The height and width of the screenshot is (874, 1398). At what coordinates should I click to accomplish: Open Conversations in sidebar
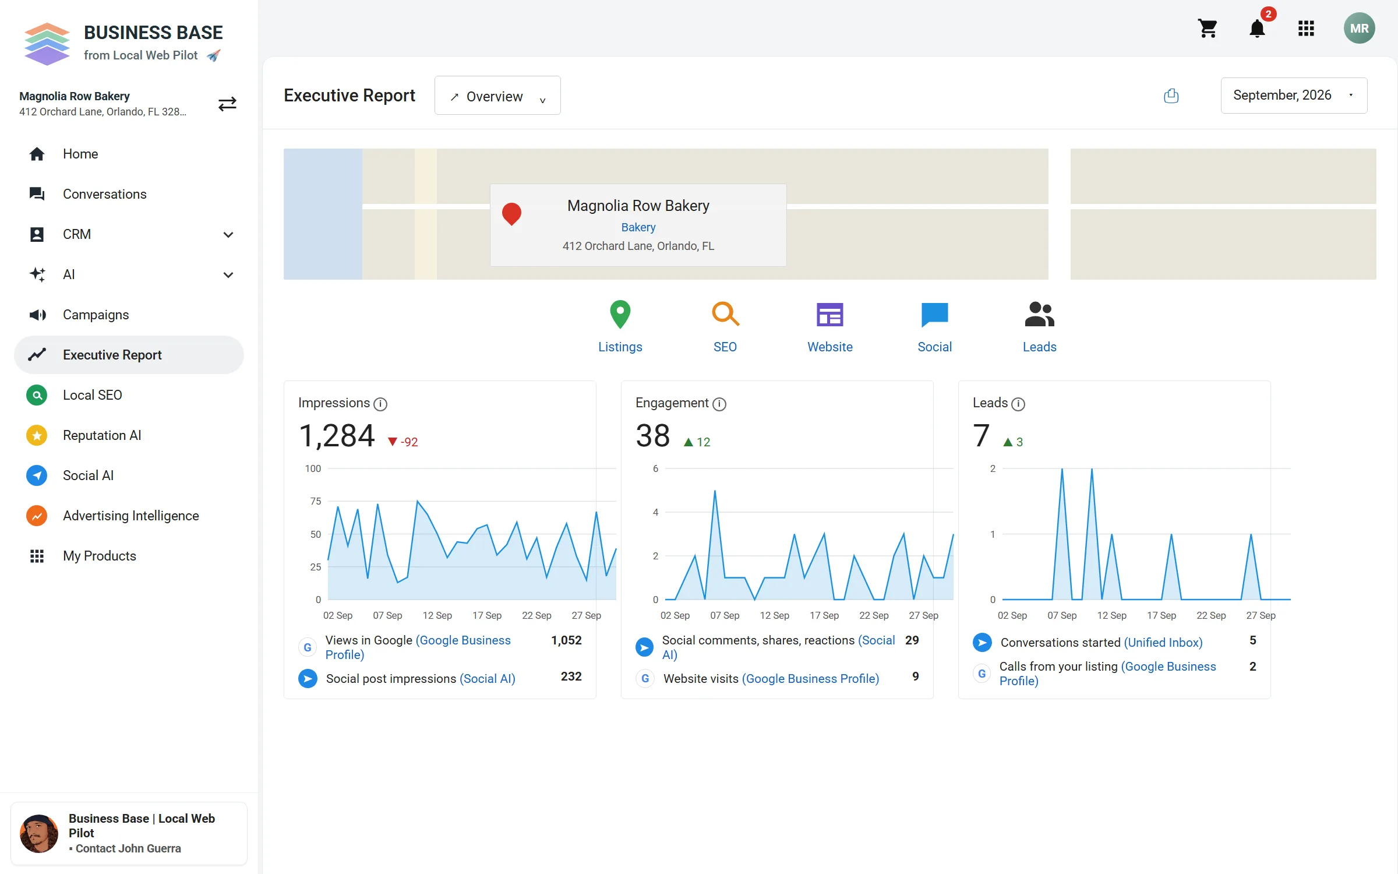click(x=129, y=194)
